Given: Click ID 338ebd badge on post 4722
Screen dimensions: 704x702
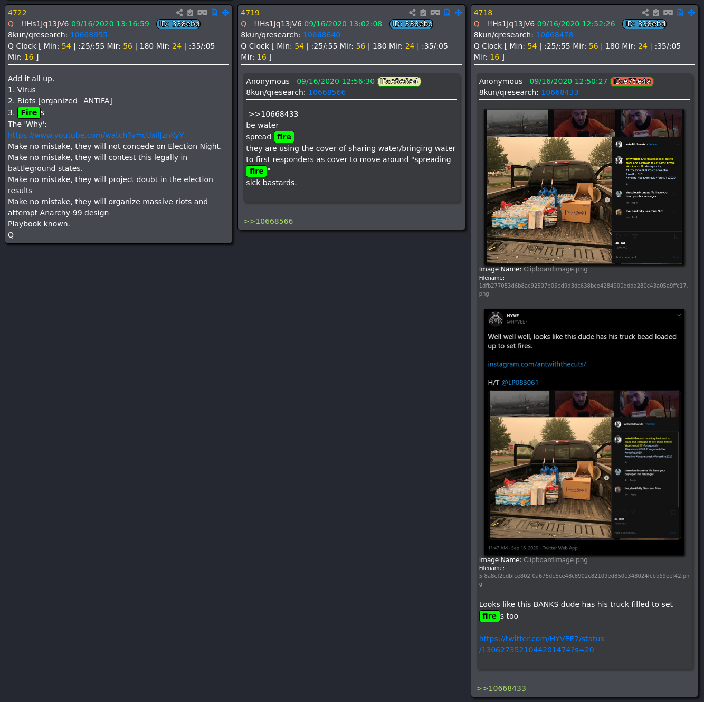Looking at the screenshot, I should click(179, 24).
